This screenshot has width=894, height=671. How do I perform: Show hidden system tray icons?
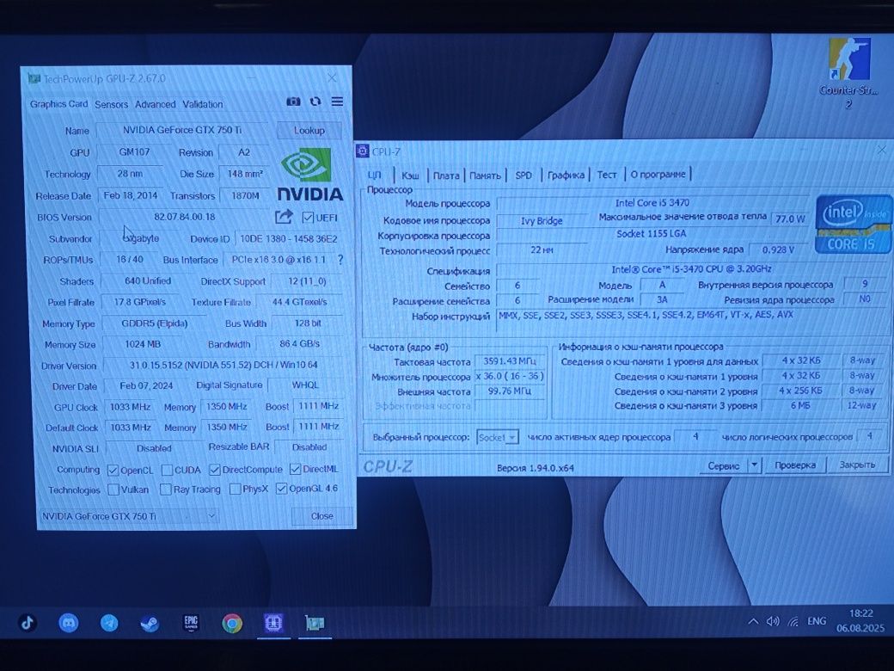[753, 621]
